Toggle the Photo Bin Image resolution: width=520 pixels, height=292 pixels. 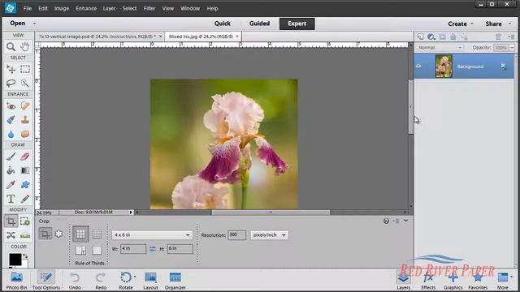pos(16,280)
